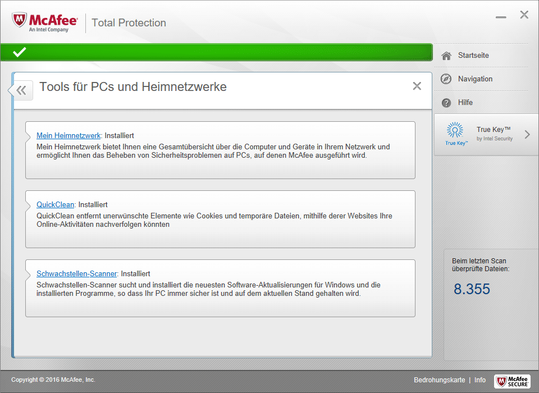Click the white checkmark status icon
Image resolution: width=539 pixels, height=393 pixels.
[20, 52]
